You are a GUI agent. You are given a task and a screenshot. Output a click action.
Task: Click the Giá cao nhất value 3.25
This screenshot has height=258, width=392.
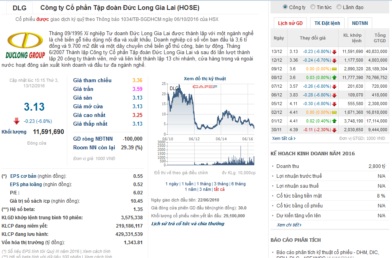coord(137,115)
